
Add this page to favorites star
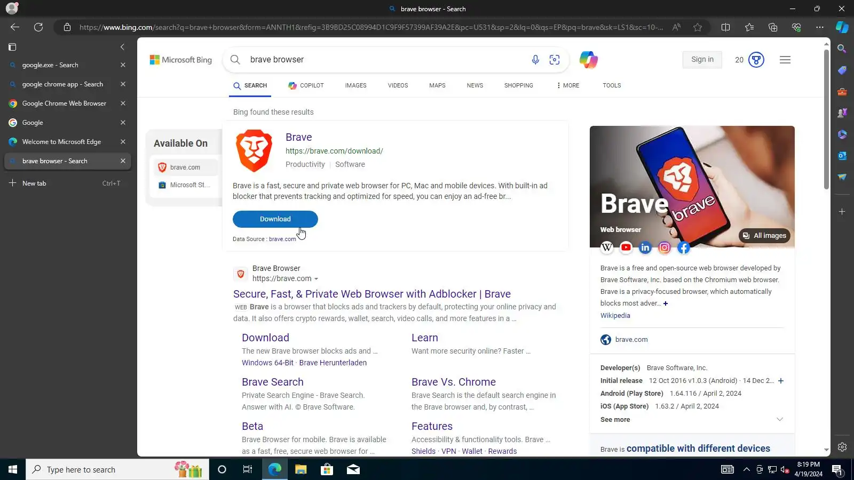pos(698,27)
